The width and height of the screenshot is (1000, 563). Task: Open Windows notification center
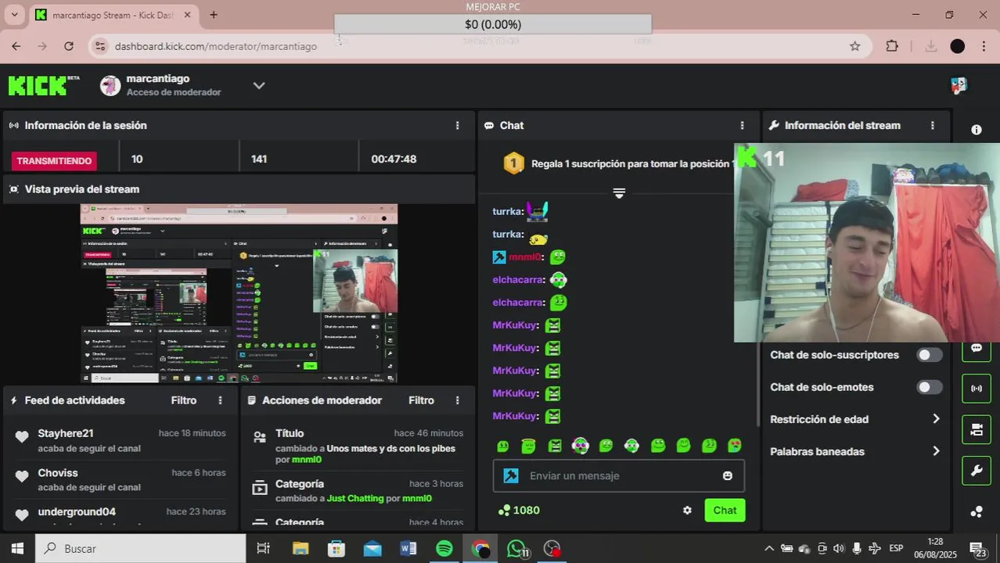977,548
